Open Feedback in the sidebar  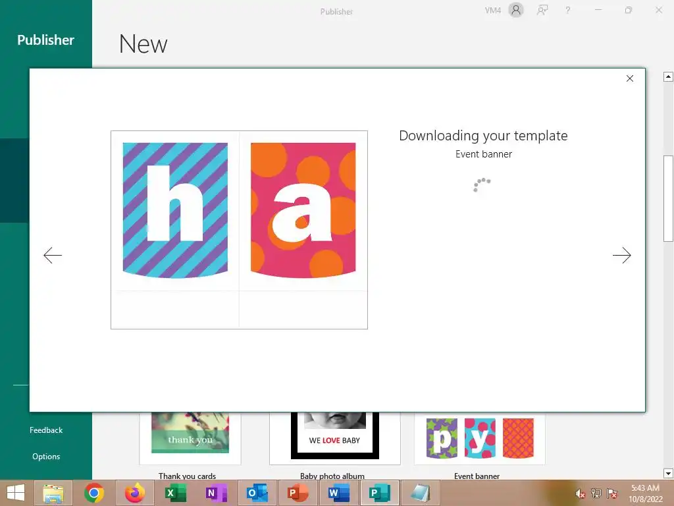tap(46, 430)
